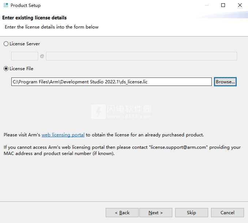Click the License Server label text
Viewport: 248px width, 223px height.
[25, 44]
